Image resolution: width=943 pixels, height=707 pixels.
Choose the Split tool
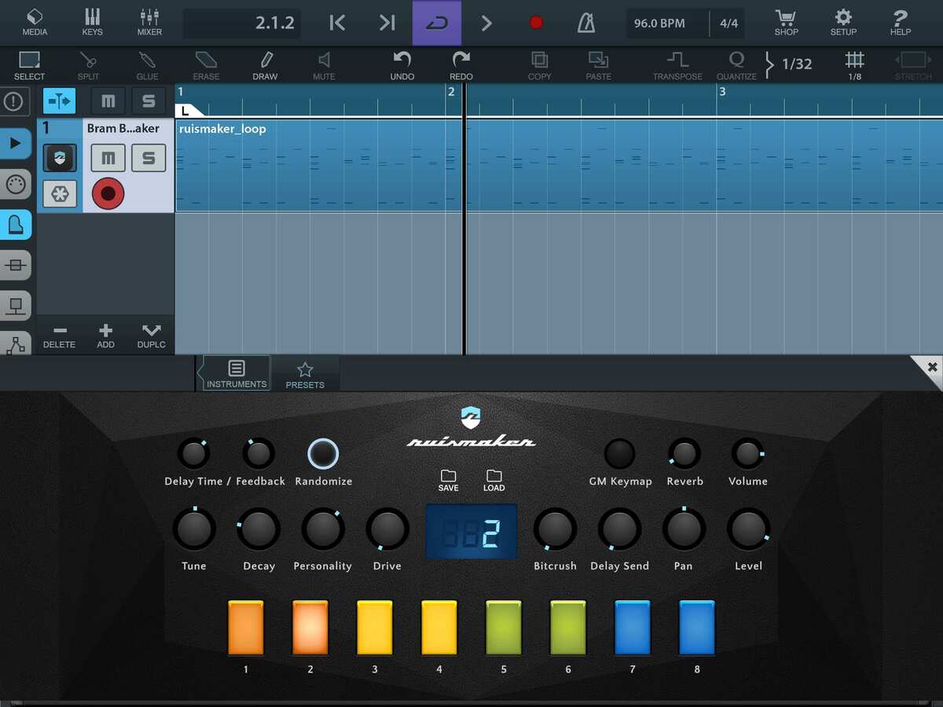coord(88,65)
